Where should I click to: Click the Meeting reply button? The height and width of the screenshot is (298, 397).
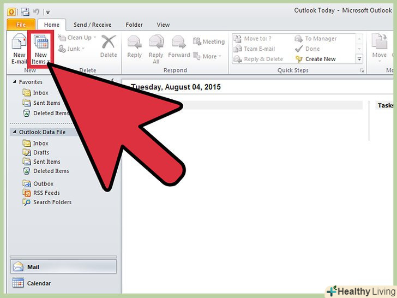point(209,41)
